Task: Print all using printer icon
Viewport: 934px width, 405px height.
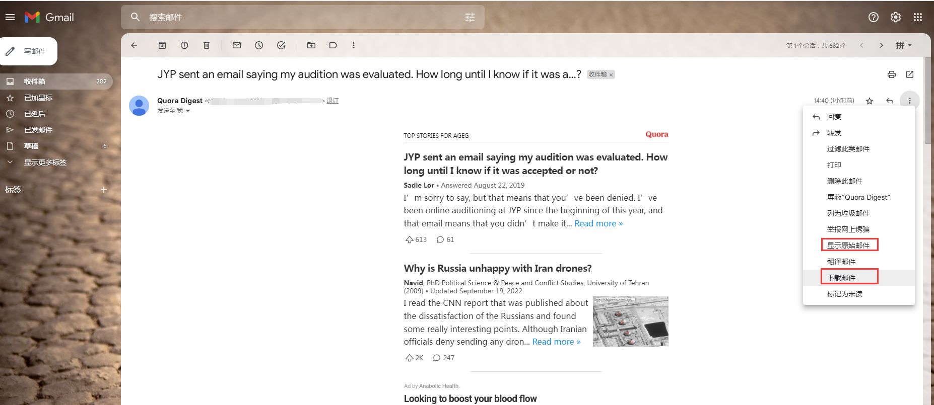Action: pos(892,74)
